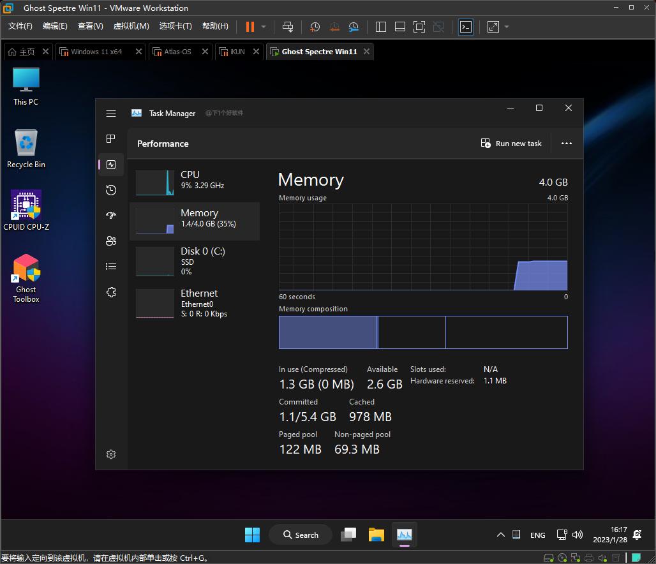The height and width of the screenshot is (564, 656).
Task: Open the Services page in Task Manager
Action: click(x=111, y=292)
